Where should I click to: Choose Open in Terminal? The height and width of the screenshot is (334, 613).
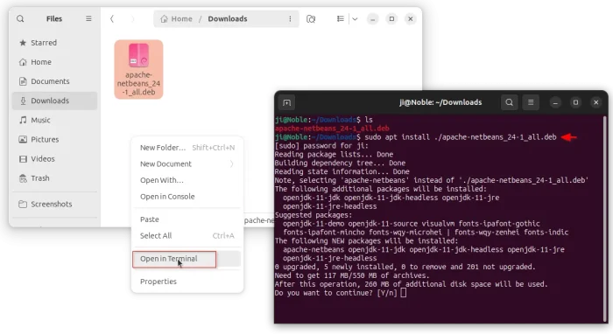pyautogui.click(x=187, y=259)
